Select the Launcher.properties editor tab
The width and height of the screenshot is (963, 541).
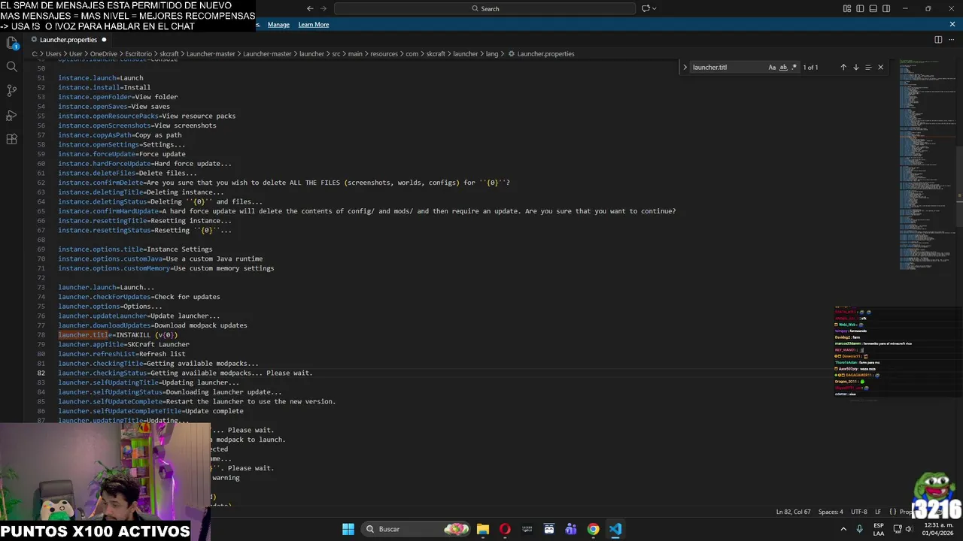(68, 39)
